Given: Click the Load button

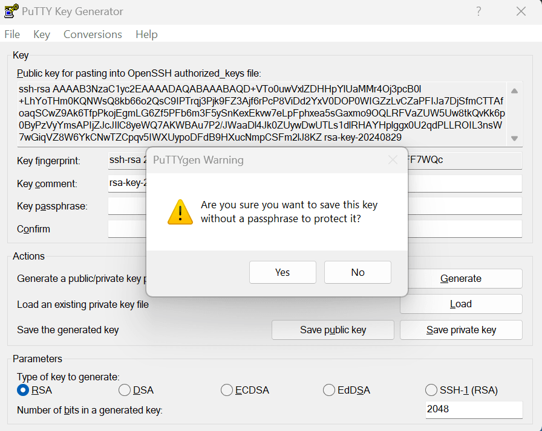Looking at the screenshot, I should tap(461, 304).
